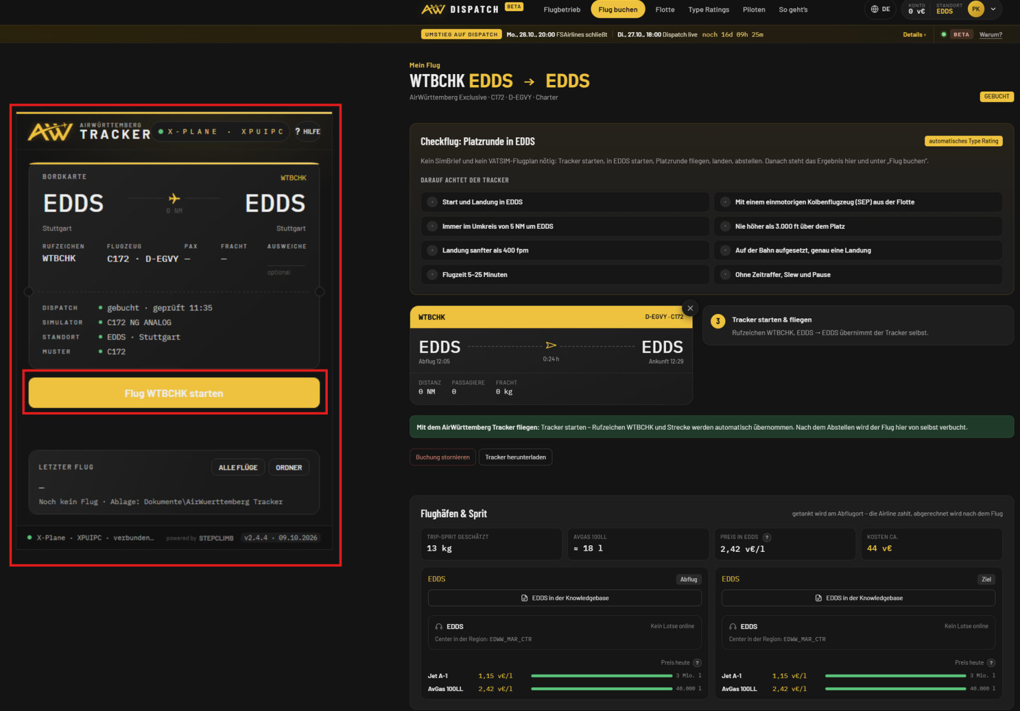
Task: Click the help icon next to Preis in EDDS
Action: pyautogui.click(x=767, y=537)
